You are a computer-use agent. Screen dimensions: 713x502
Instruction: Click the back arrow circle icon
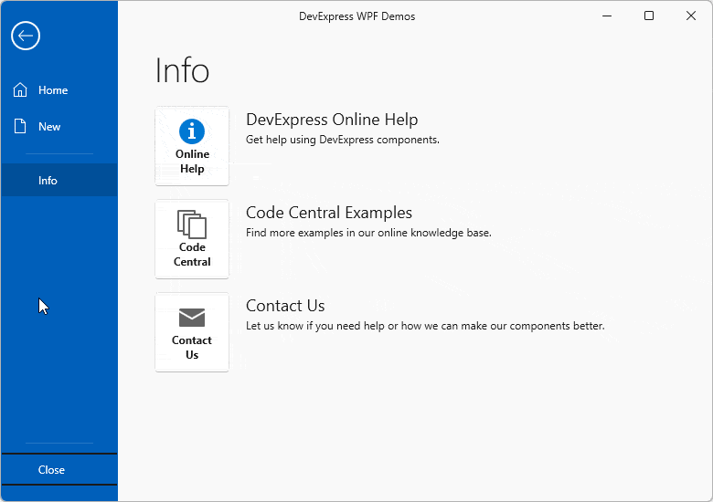[x=26, y=36]
